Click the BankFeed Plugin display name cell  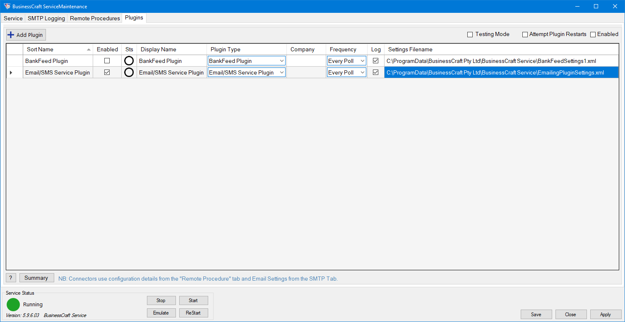(172, 61)
